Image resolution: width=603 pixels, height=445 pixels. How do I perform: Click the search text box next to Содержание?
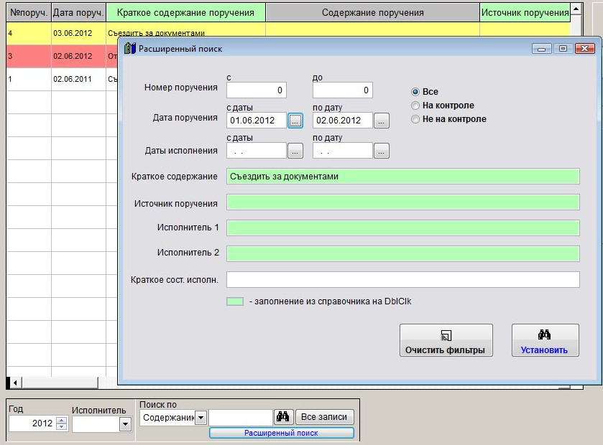tap(241, 417)
